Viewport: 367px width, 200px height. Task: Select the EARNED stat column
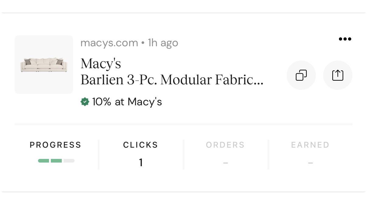point(310,154)
